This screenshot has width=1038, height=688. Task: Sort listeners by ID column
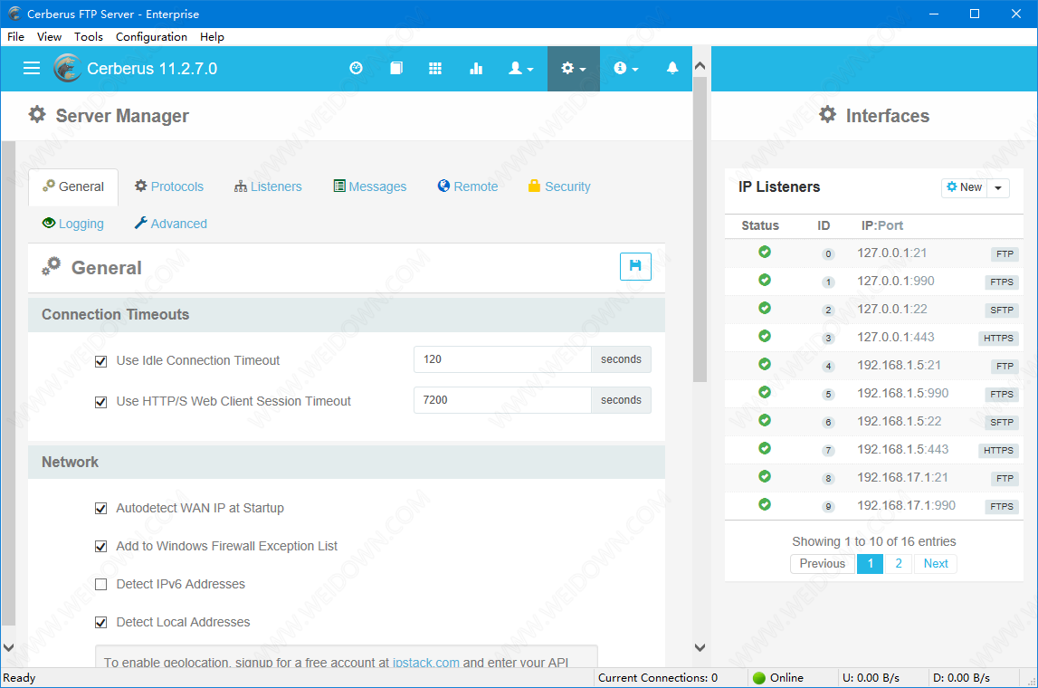coord(824,225)
